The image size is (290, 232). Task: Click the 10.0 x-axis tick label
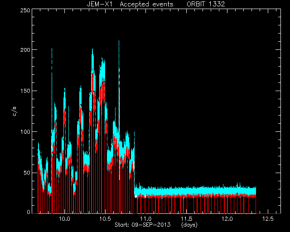pyautogui.click(x=64, y=219)
